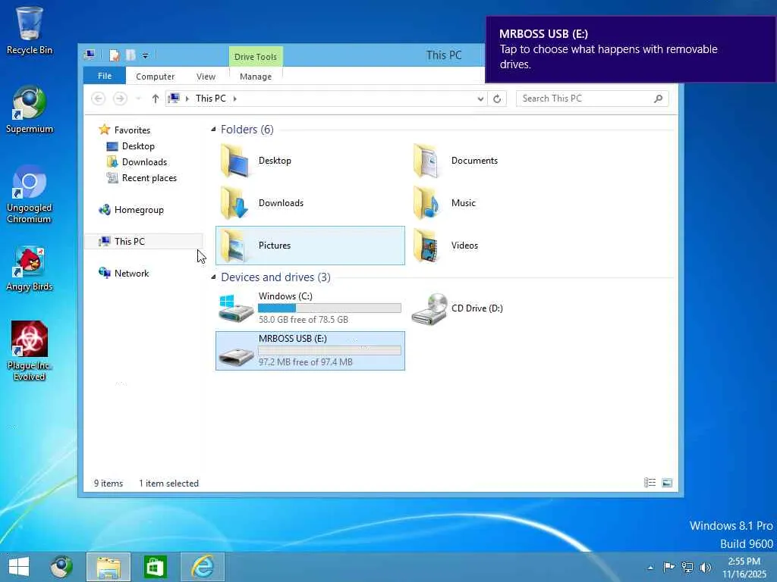The height and width of the screenshot is (582, 777).
Task: Click the Drive Tools contextual tab header
Action: (x=256, y=56)
